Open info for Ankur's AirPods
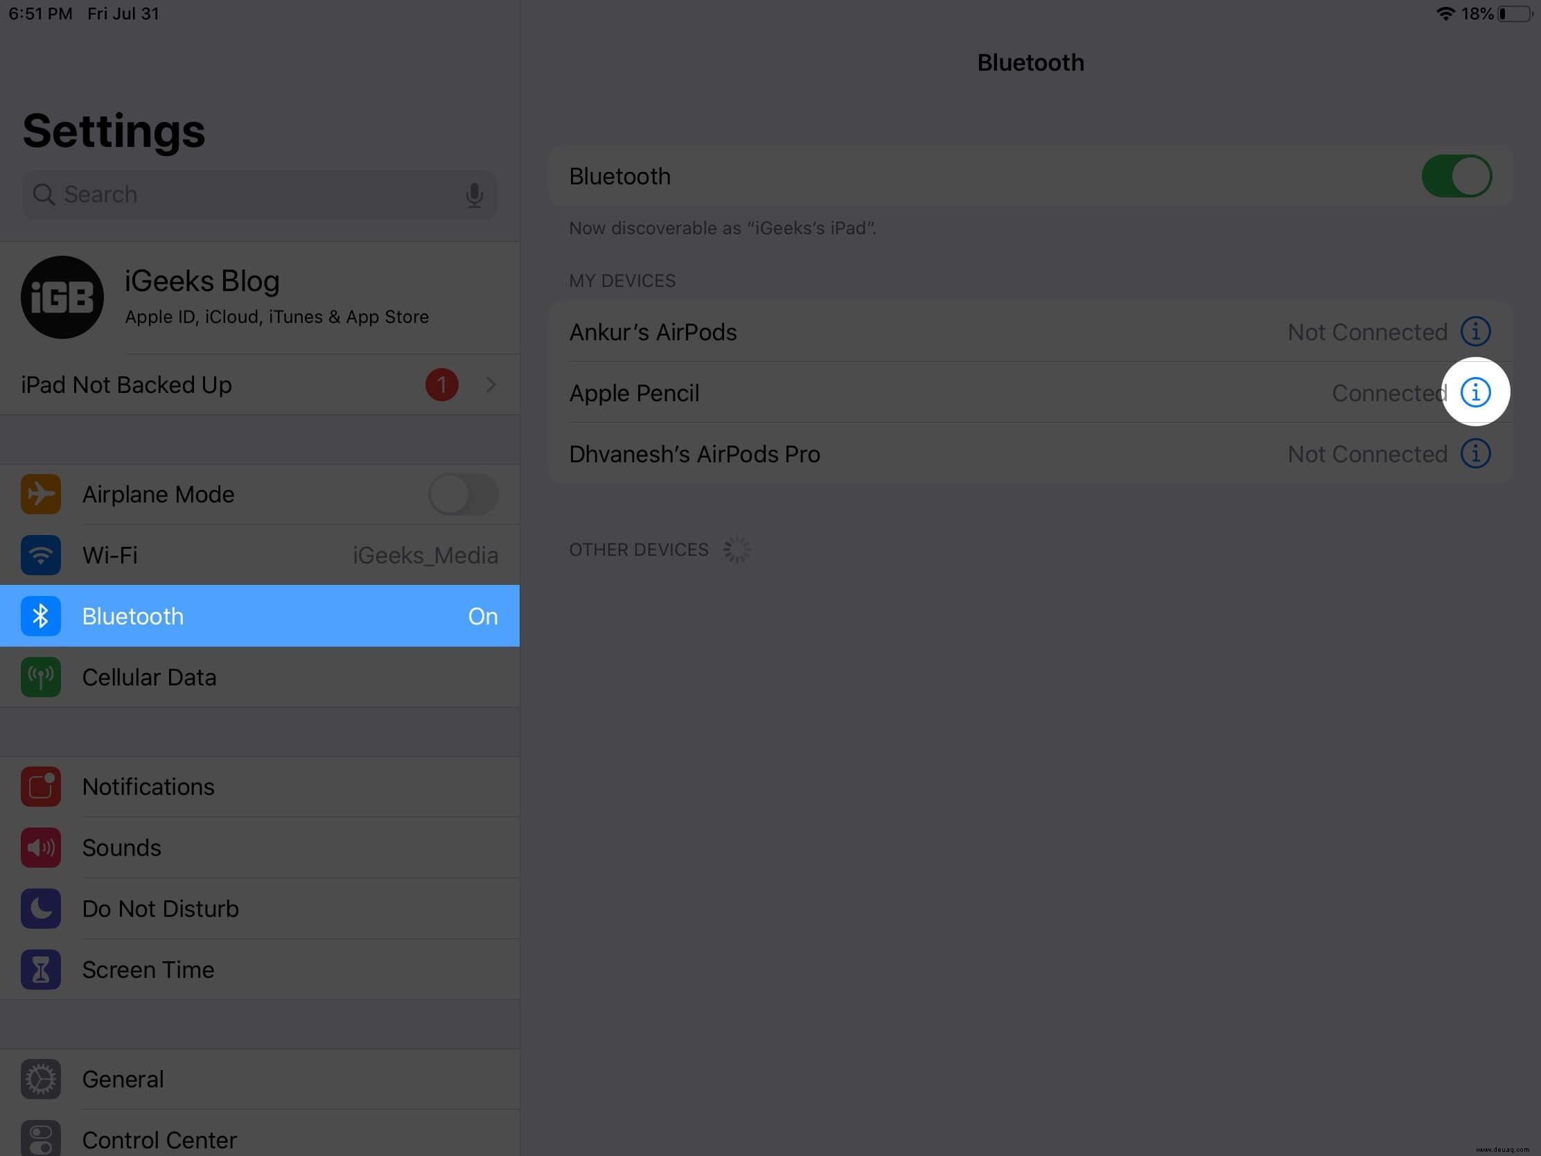Image resolution: width=1541 pixels, height=1156 pixels. coord(1475,331)
